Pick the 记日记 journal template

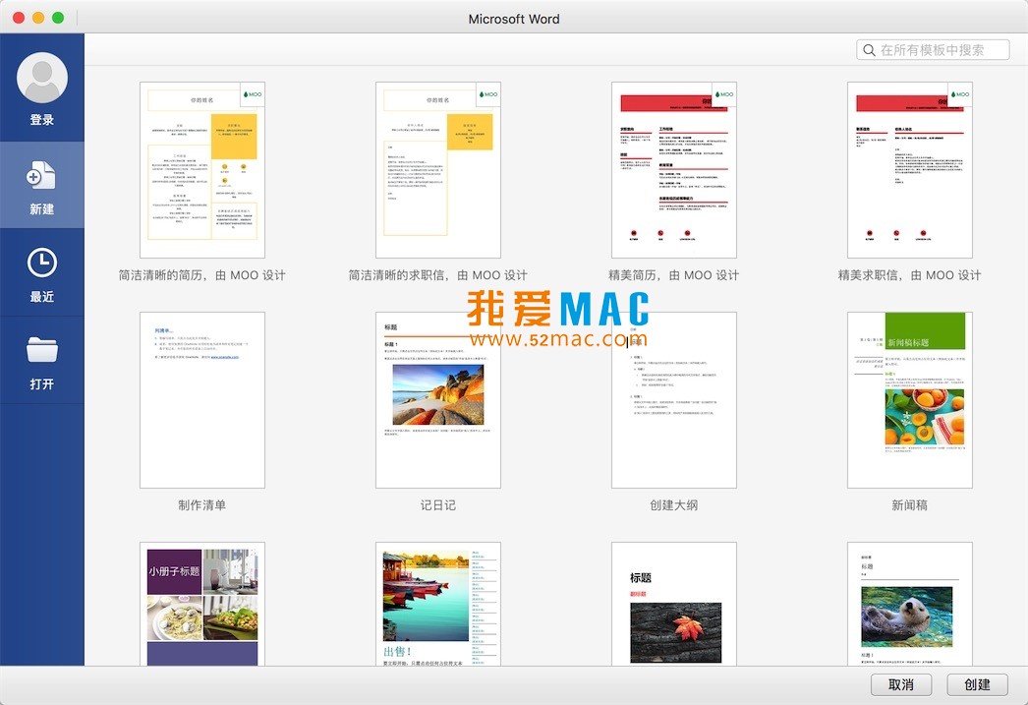pyautogui.click(x=438, y=400)
